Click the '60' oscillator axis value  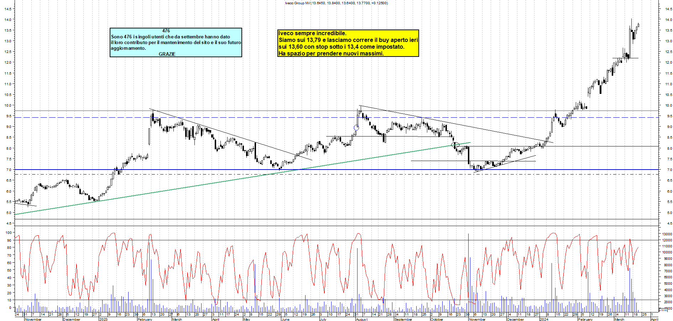pyautogui.click(x=9, y=263)
